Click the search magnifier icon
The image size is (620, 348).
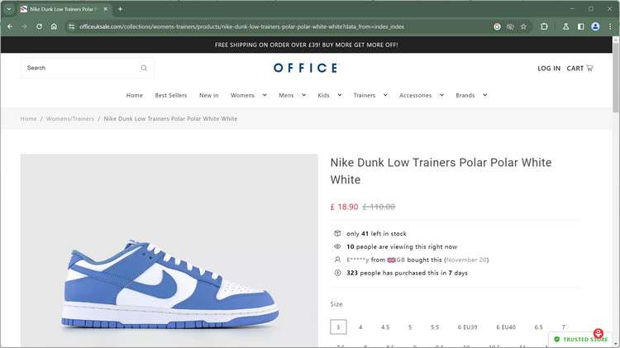144,68
